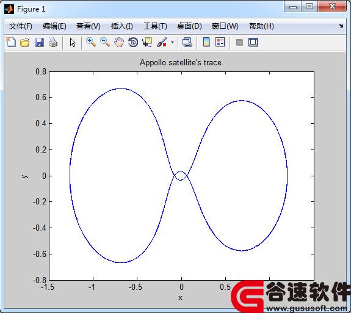Print the figure via the printer icon

pyautogui.click(x=53, y=42)
